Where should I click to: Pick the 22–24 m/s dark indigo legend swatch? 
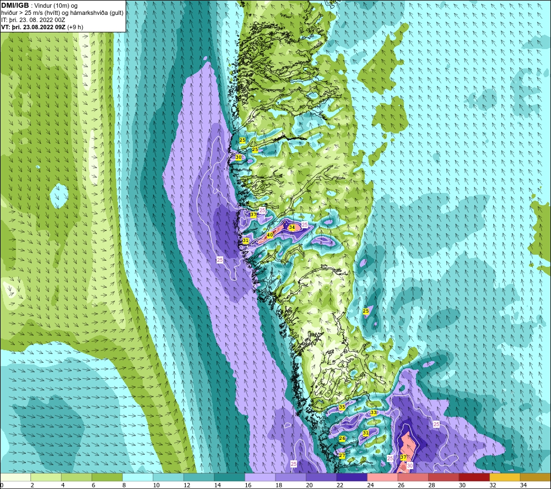[x=352, y=477]
